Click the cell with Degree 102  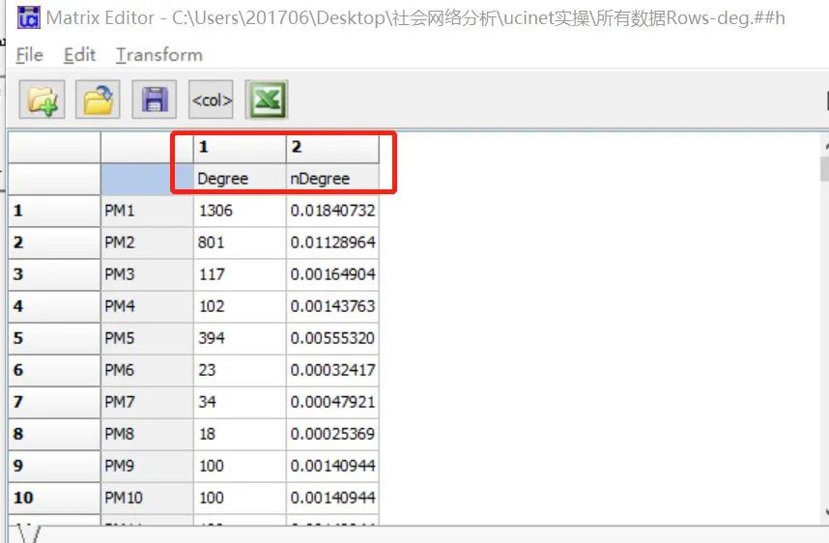(x=240, y=306)
